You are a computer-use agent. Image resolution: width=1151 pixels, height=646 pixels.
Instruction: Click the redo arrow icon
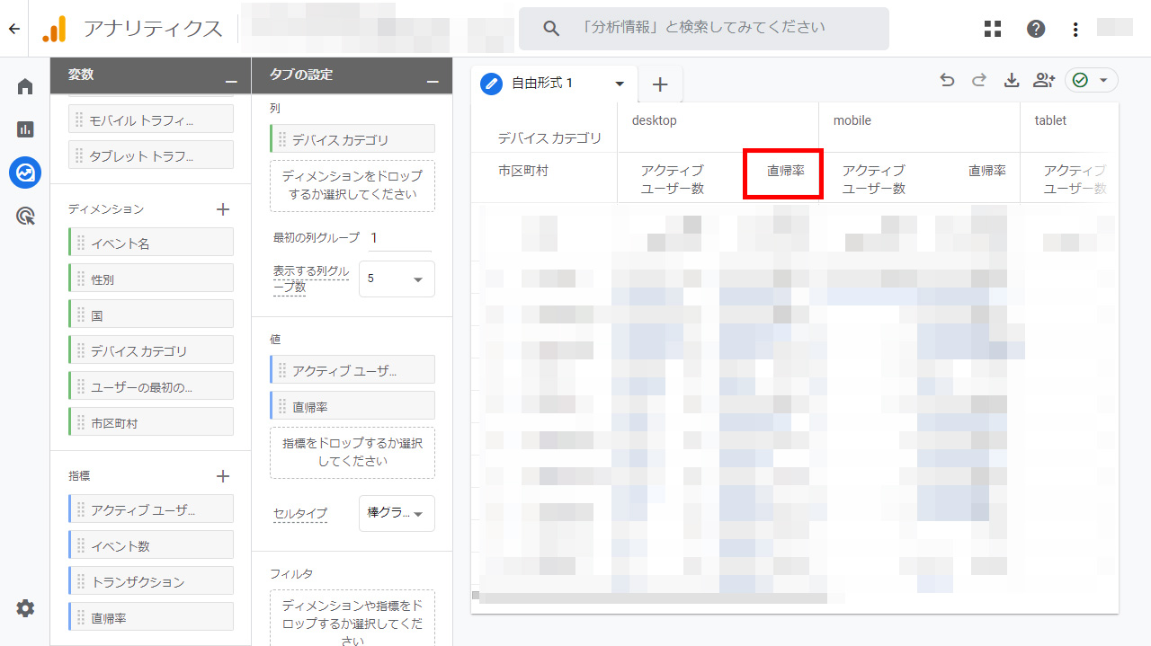[979, 81]
